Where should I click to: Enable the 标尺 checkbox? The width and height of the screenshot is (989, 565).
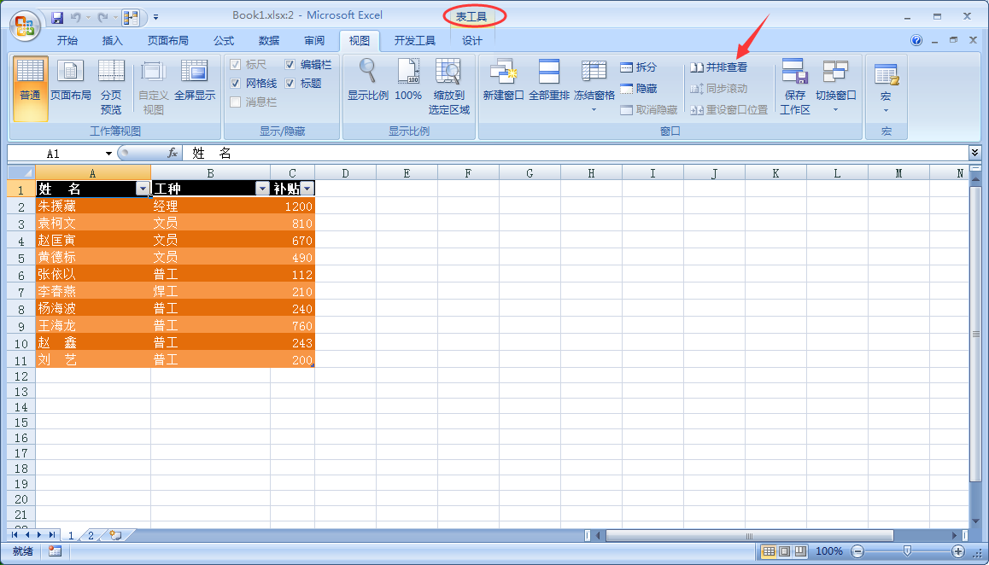tap(236, 64)
